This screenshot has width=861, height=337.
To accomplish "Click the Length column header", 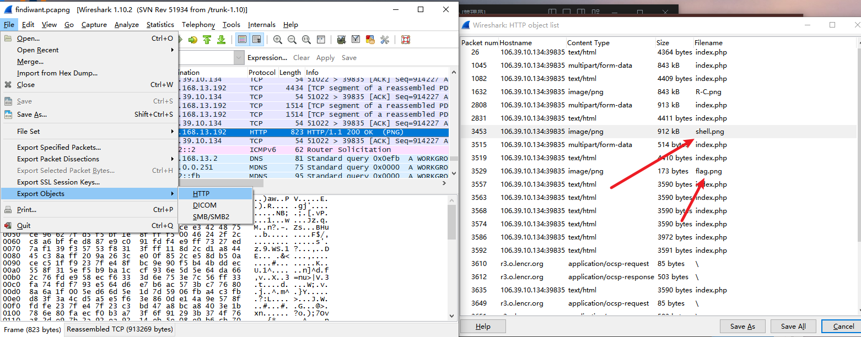I will 290,72.
